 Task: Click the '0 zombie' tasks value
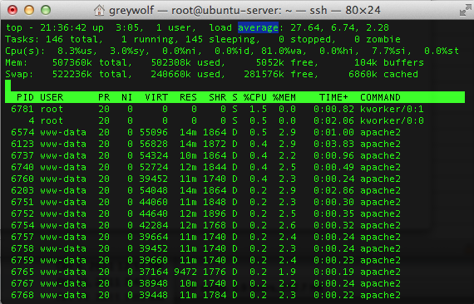[378, 39]
